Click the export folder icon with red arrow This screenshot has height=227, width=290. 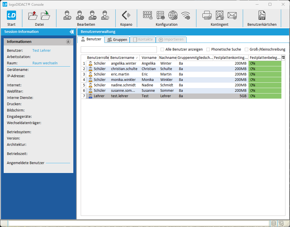(33, 15)
